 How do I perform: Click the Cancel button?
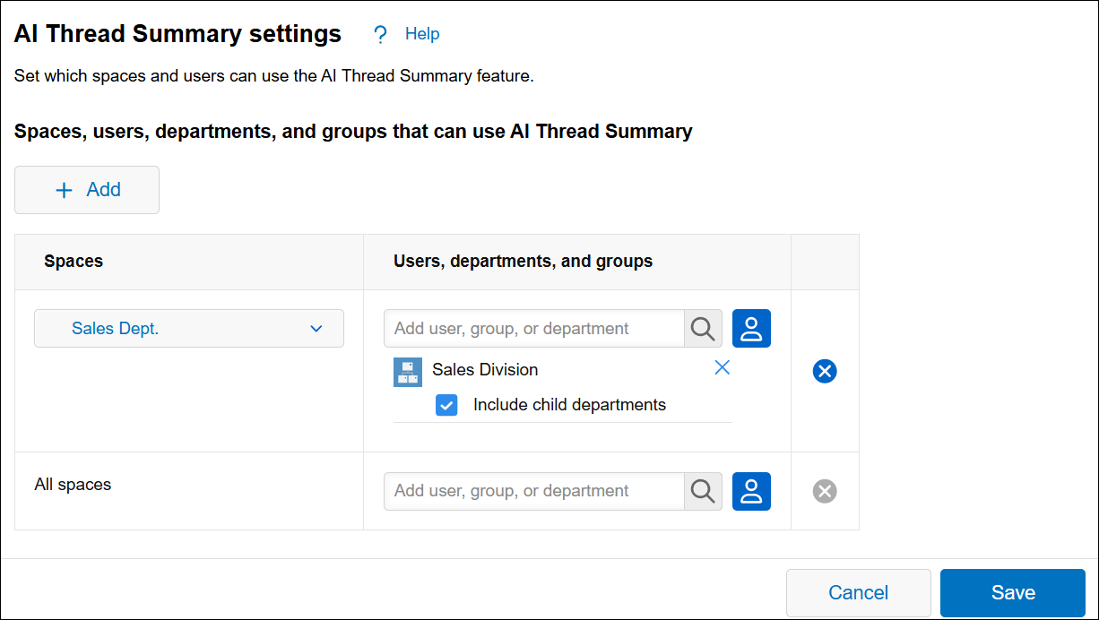[x=858, y=592]
